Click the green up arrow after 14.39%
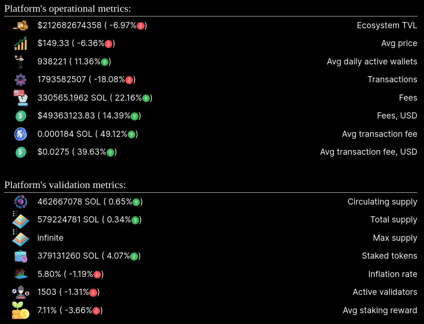This screenshot has height=324, width=424. tap(134, 117)
